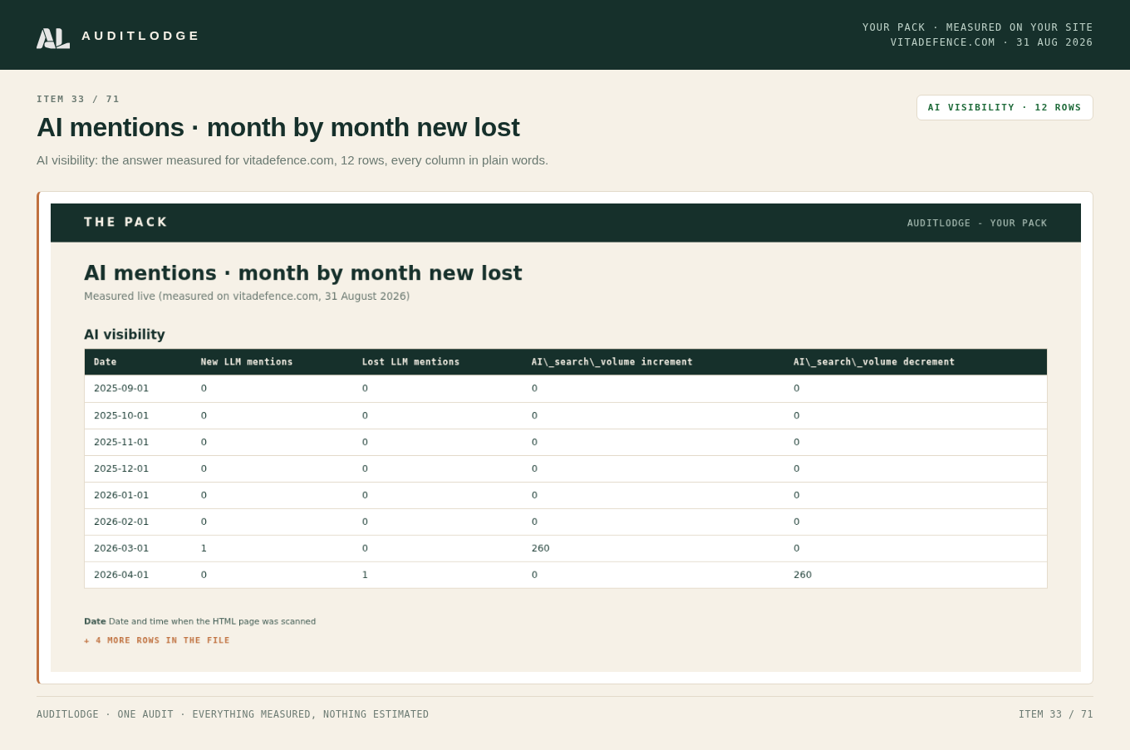Select the 2026-04-01 date cell
1130x750 pixels.
pyautogui.click(x=121, y=575)
